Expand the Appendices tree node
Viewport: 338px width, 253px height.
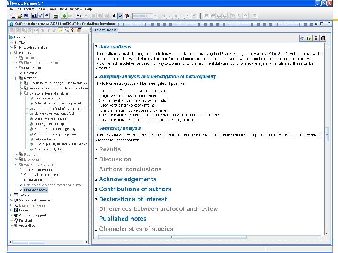pyautogui.click(x=11, y=225)
